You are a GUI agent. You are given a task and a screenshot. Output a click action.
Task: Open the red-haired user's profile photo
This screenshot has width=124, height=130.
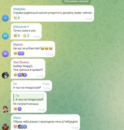[x=5, y=109]
